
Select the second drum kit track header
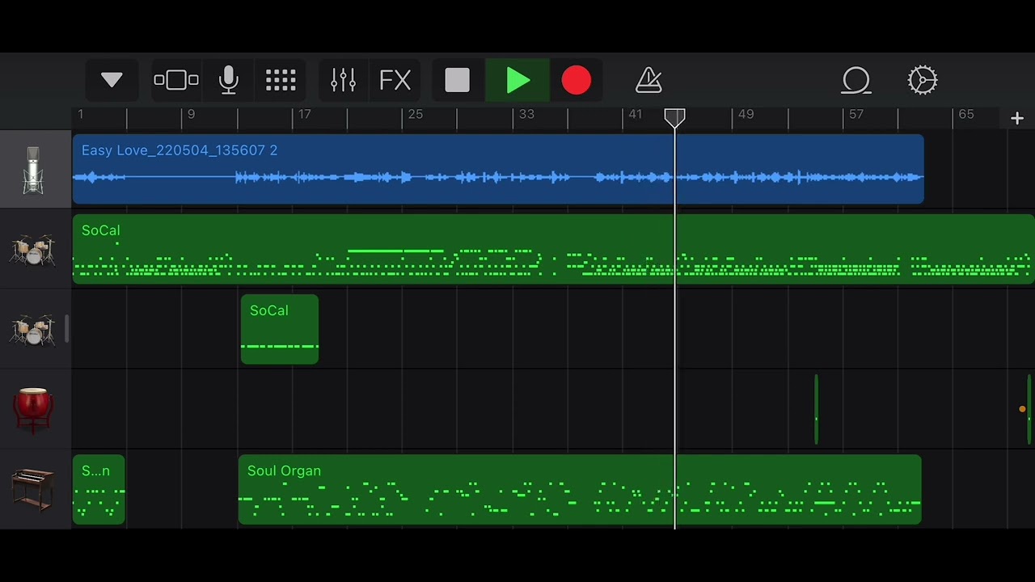34,330
